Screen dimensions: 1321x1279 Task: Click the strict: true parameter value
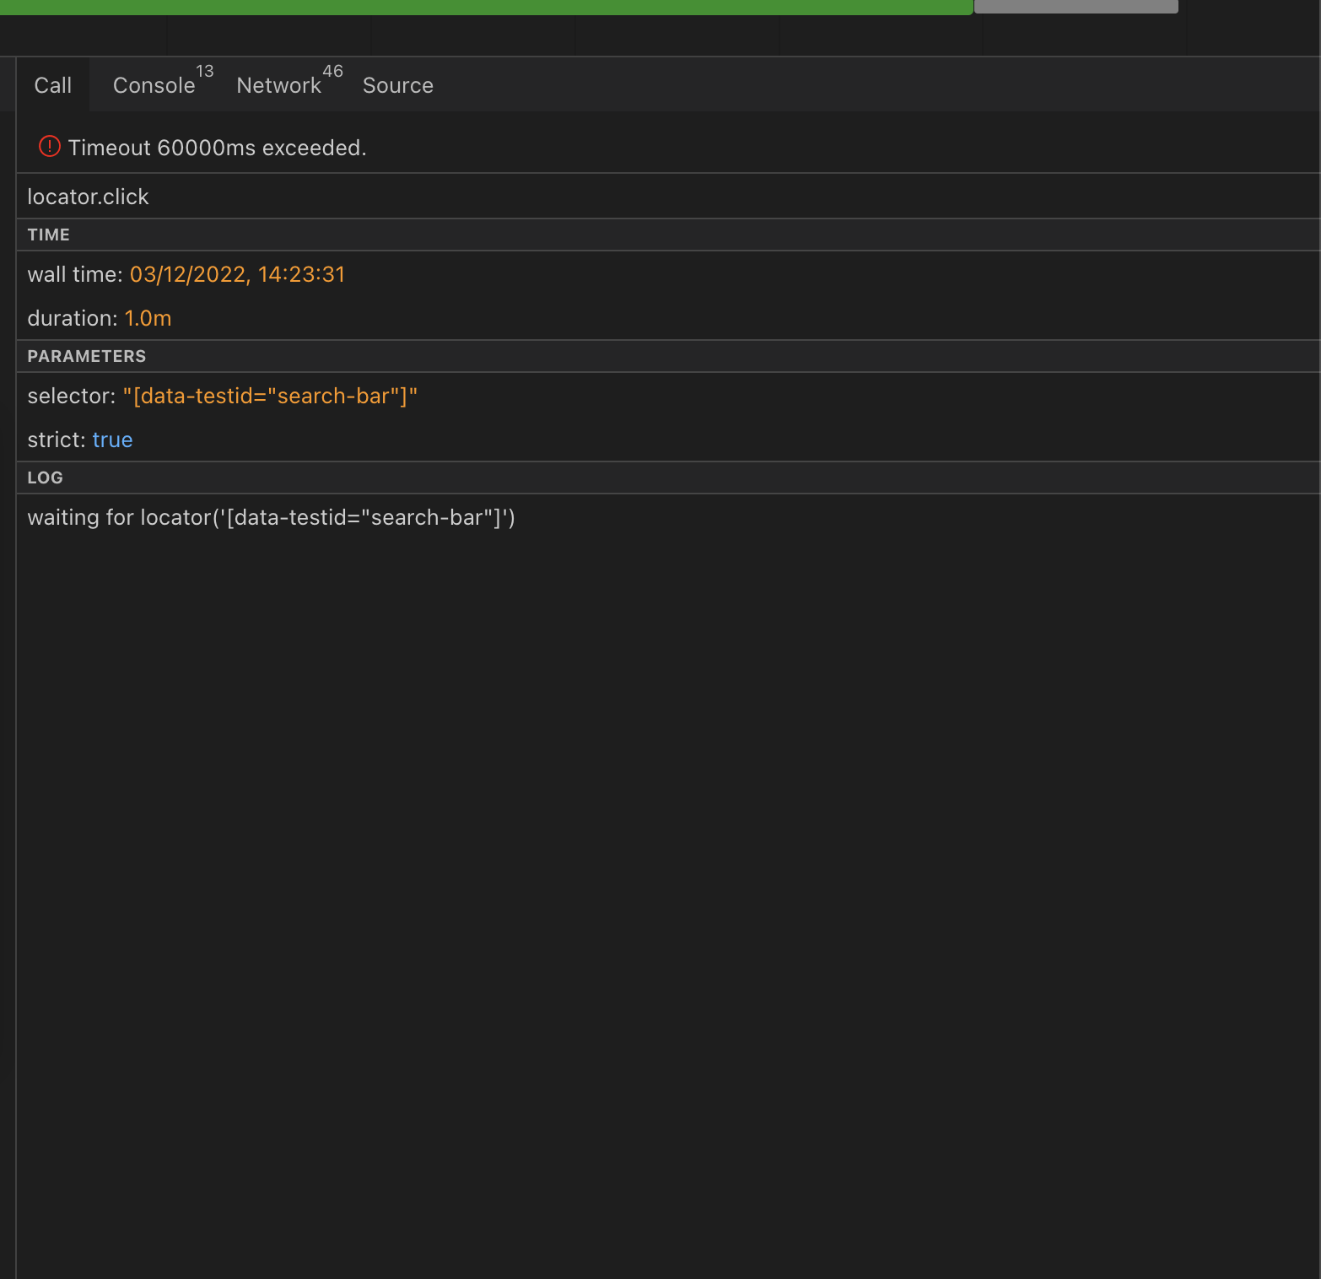112,440
